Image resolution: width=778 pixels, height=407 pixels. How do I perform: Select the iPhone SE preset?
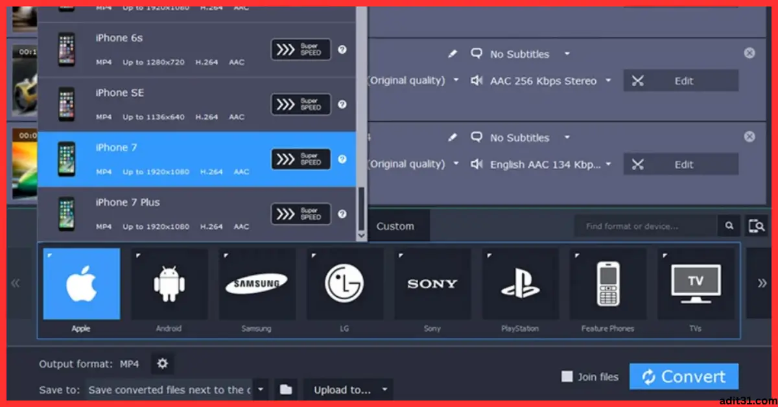(197, 104)
